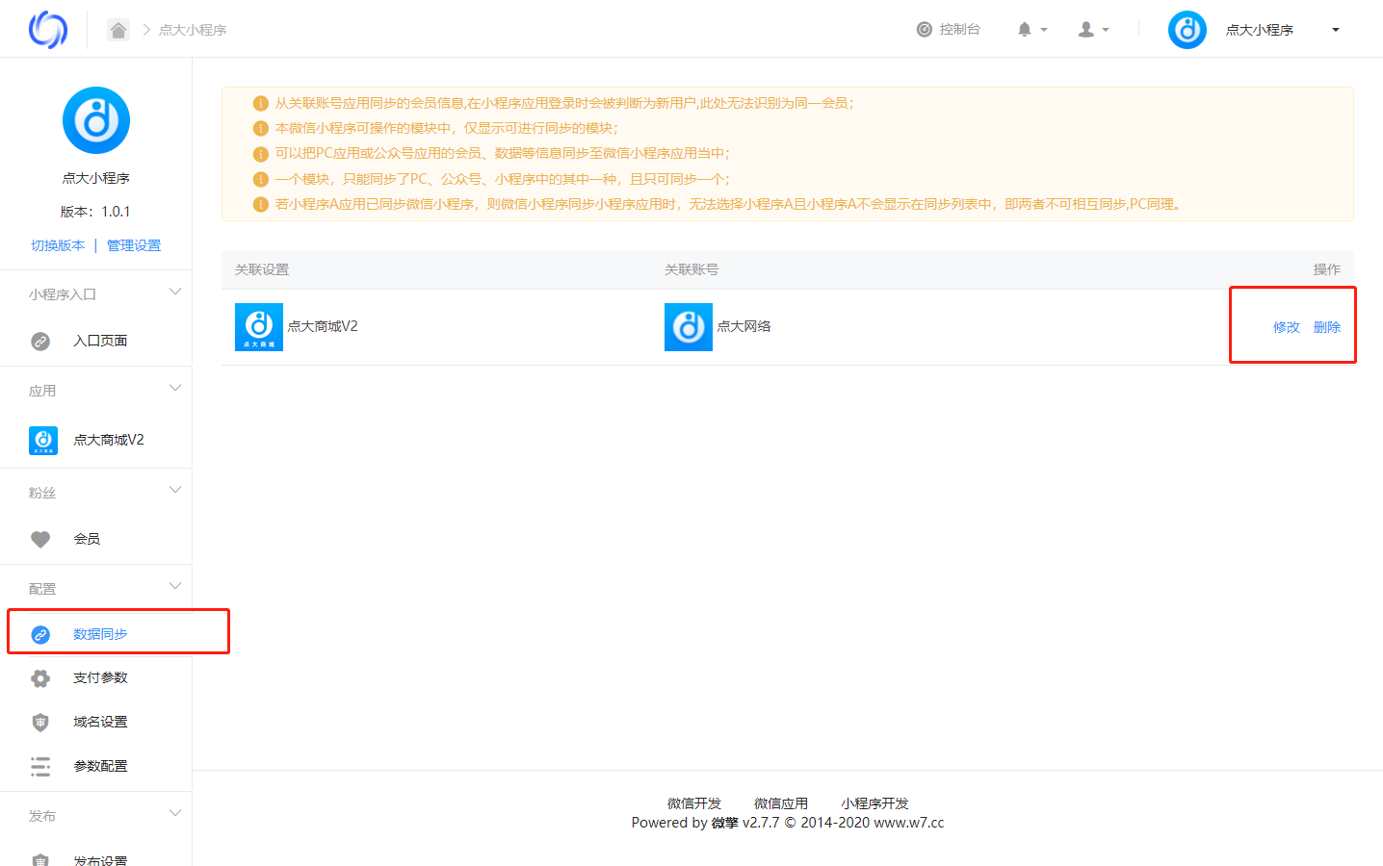Click the 关联设置 column header
The image size is (1383, 866).
point(262,269)
